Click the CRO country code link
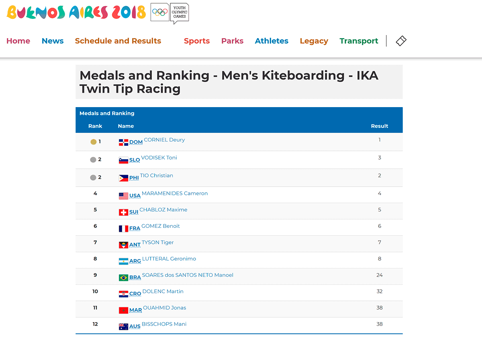Screen dimensions: 482x339 135,294
